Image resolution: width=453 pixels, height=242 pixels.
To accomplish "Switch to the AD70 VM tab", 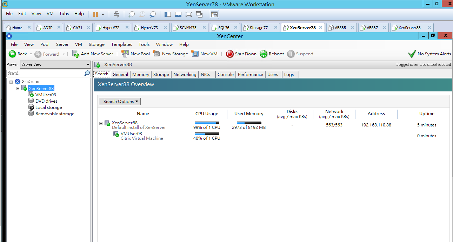I will (48, 28).
